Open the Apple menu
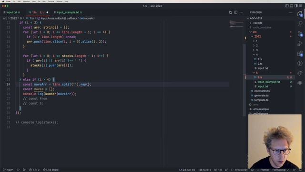The image size is (305, 172). pos(3,1)
